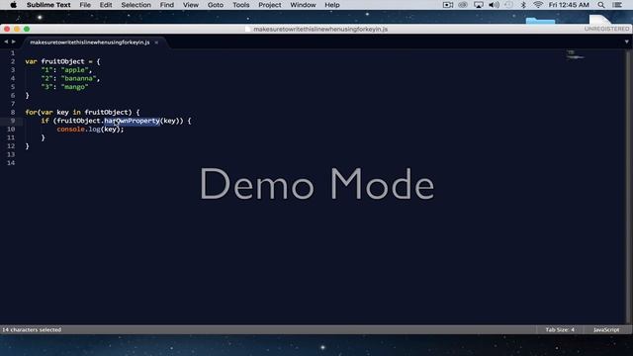
Task: Select the makesuretowritethislinewhenusingforkeyin.js tab
Action: 90,42
